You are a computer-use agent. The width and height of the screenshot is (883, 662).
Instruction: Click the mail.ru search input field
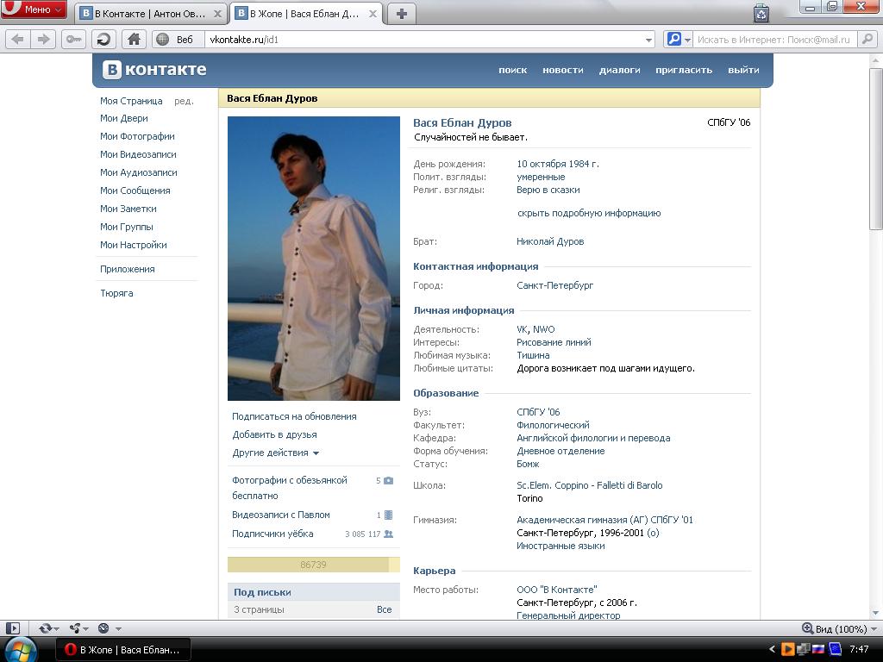[773, 40]
